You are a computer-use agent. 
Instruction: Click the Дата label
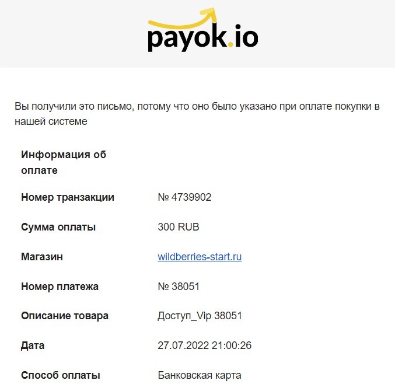(x=33, y=345)
